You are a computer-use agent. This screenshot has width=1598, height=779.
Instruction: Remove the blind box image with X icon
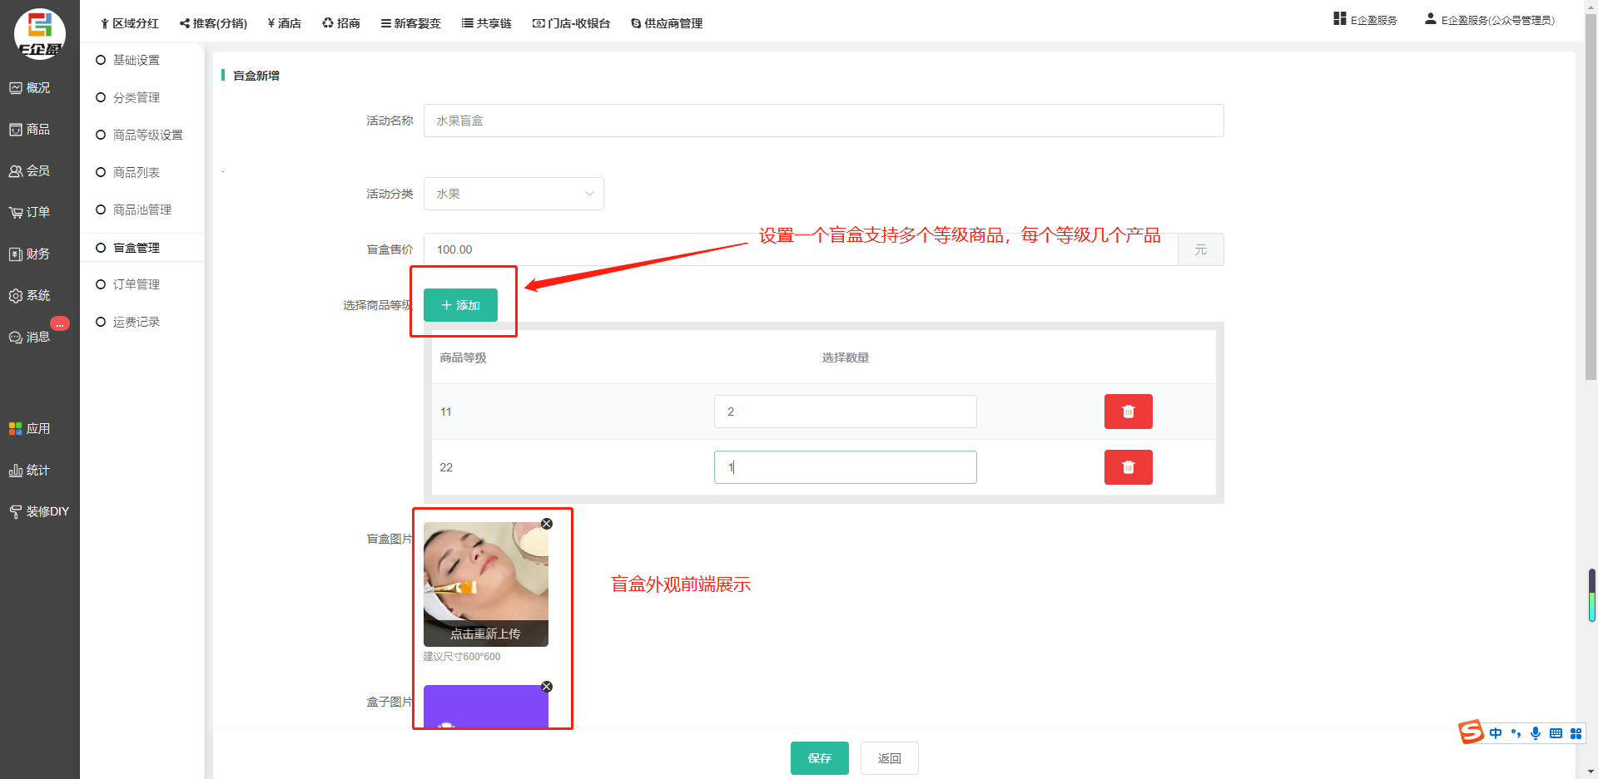pos(547,524)
